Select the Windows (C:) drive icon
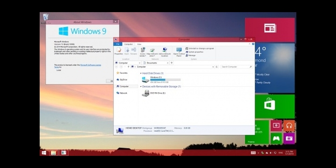Image resolution: width=336 pixels, height=168 pixels. tap(146, 80)
